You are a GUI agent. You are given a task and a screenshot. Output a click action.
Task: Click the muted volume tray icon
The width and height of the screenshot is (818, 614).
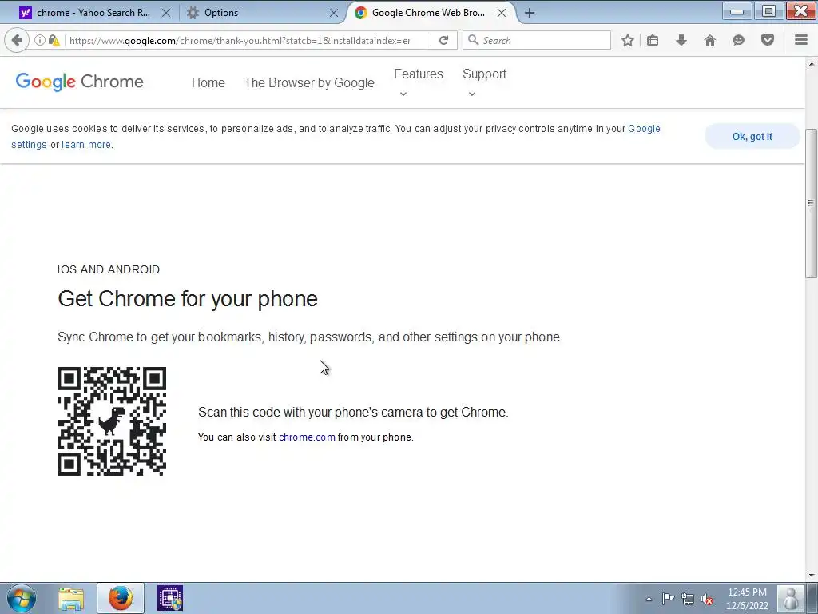pyautogui.click(x=708, y=599)
